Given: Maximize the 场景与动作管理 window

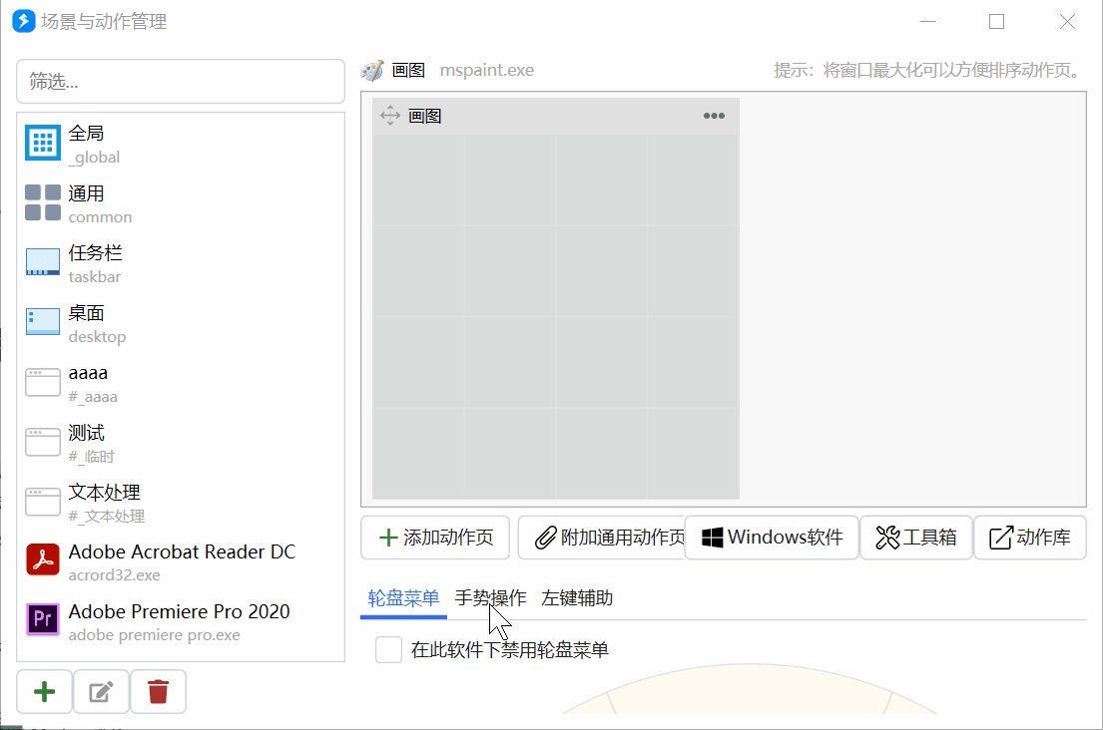Looking at the screenshot, I should pos(997,22).
